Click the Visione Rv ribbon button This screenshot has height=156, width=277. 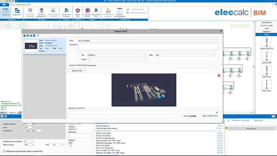(6, 12)
